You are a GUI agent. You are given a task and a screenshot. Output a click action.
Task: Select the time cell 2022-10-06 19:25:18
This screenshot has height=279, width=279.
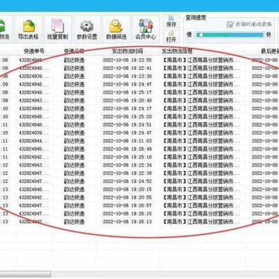(x=128, y=157)
